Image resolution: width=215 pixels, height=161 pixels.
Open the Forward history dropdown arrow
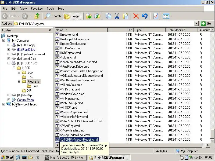[x=31, y=16]
